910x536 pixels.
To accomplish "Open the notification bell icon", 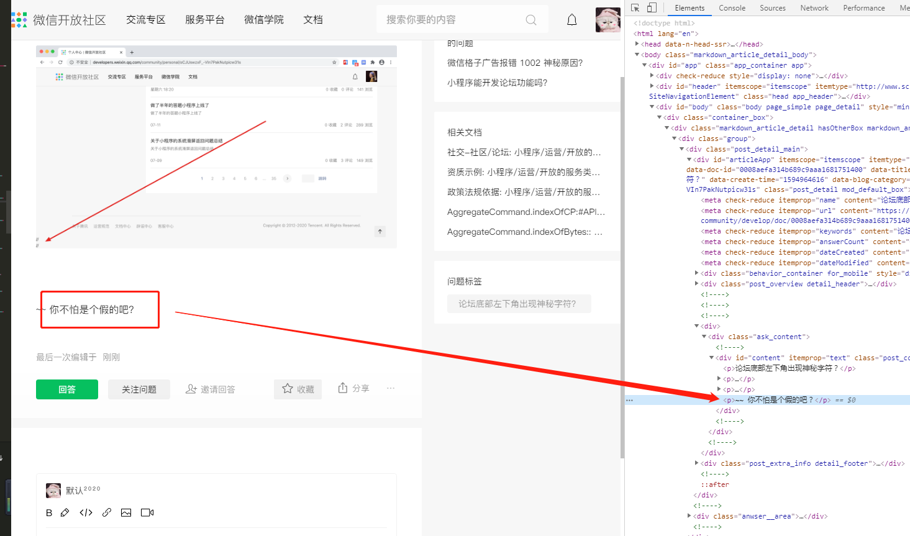I will tap(572, 20).
